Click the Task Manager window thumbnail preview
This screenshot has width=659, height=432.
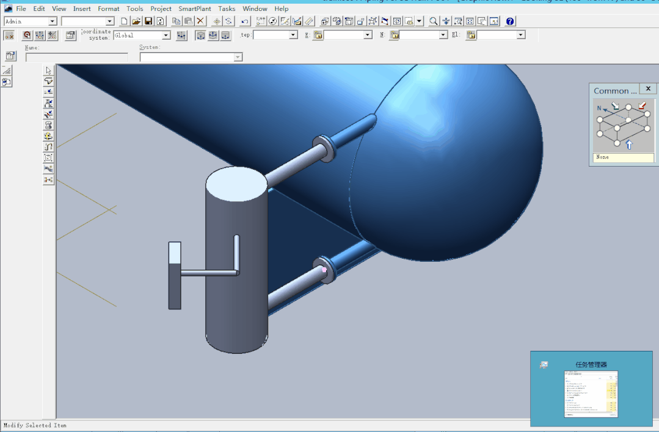(591, 394)
